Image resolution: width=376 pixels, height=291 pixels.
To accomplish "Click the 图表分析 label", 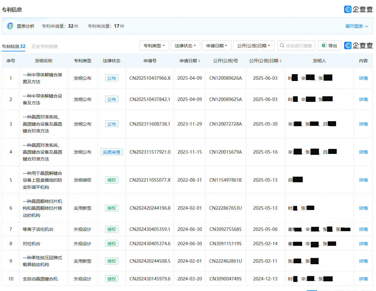I will [26, 26].
